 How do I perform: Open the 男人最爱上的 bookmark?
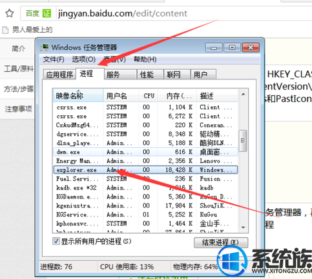coord(27,30)
